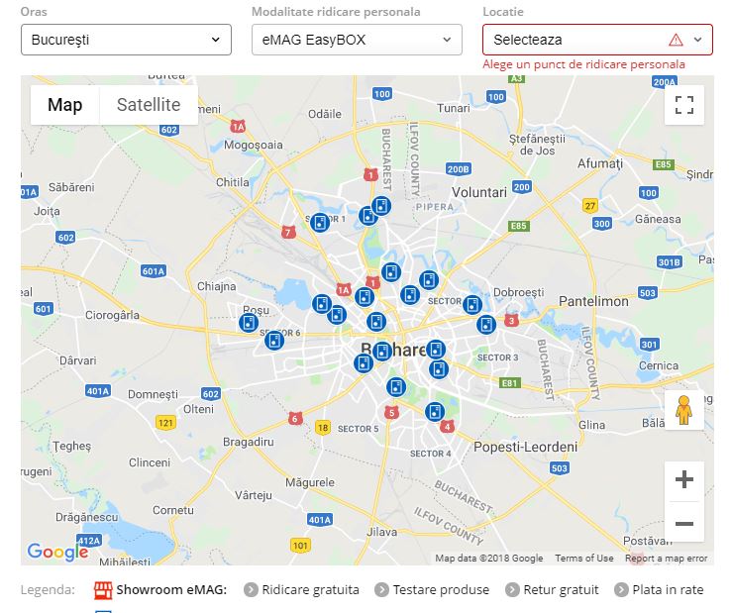Click the Showroom eMAG store icon in legend
Image resolution: width=732 pixels, height=613 pixels.
(103, 590)
